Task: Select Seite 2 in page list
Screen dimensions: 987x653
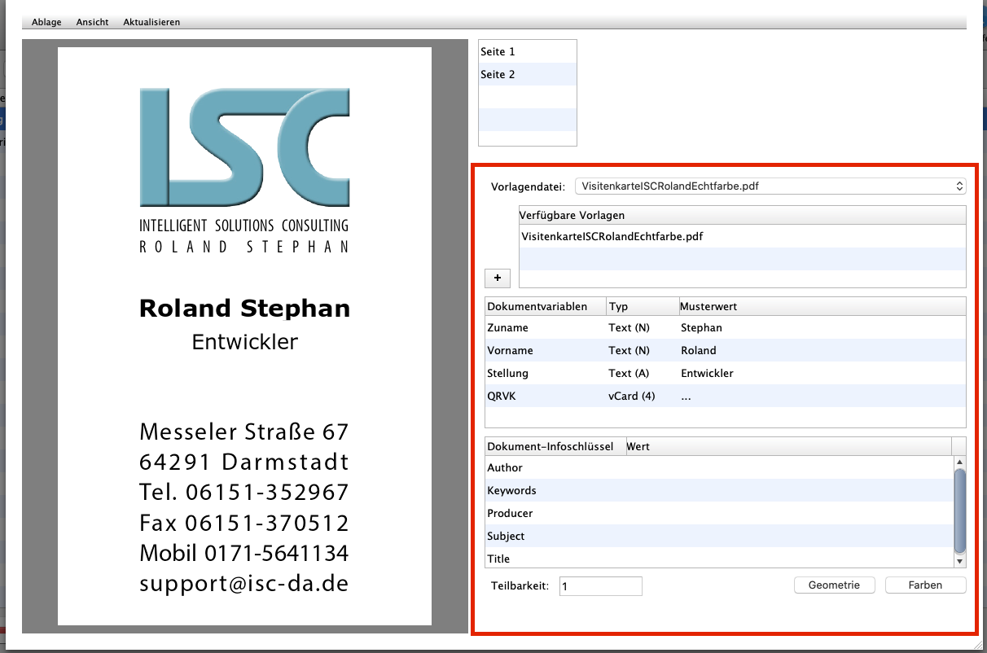Action: [x=527, y=74]
